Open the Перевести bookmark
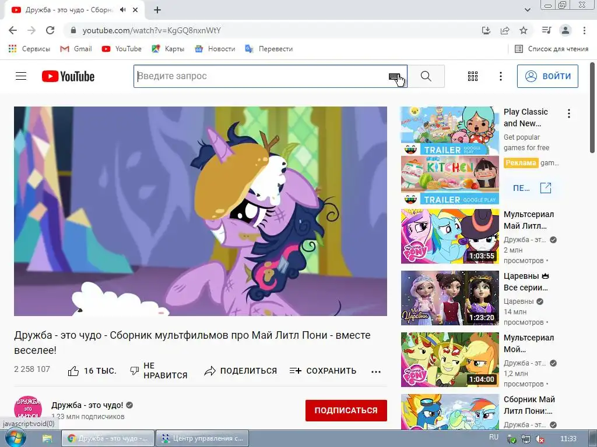The height and width of the screenshot is (447, 597). pyautogui.click(x=269, y=49)
